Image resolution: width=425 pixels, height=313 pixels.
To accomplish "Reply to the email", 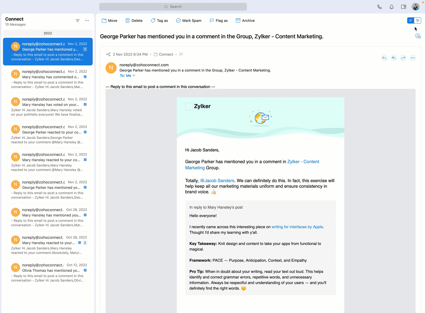I will coord(384,58).
